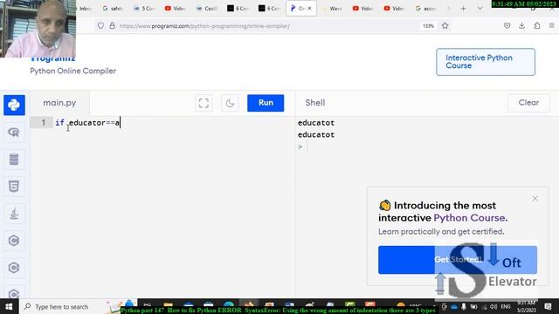Click the second 'educatot' output line
Screen dimensions: 559x314
pyautogui.click(x=316, y=135)
